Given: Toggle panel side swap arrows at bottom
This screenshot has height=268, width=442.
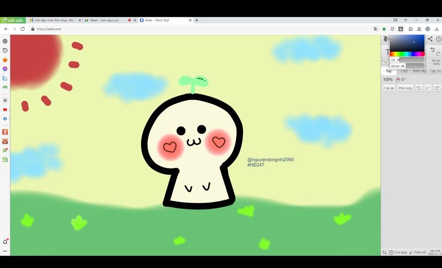Looking at the screenshot, I should point(384,252).
